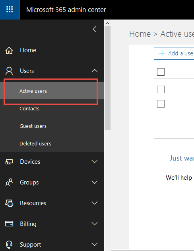Expand the Resources section chevron
This screenshot has width=194, height=251.
coord(95,203)
